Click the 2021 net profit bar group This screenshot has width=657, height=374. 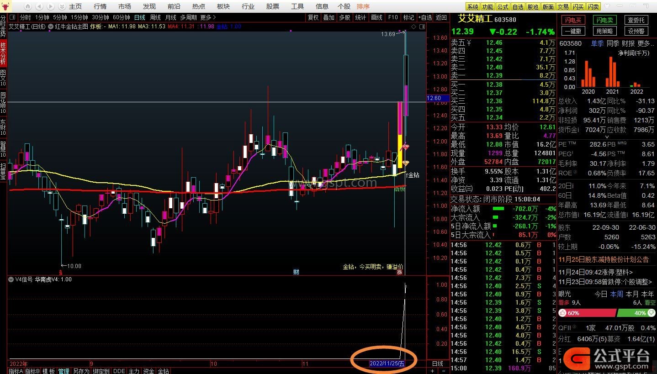coord(612,72)
